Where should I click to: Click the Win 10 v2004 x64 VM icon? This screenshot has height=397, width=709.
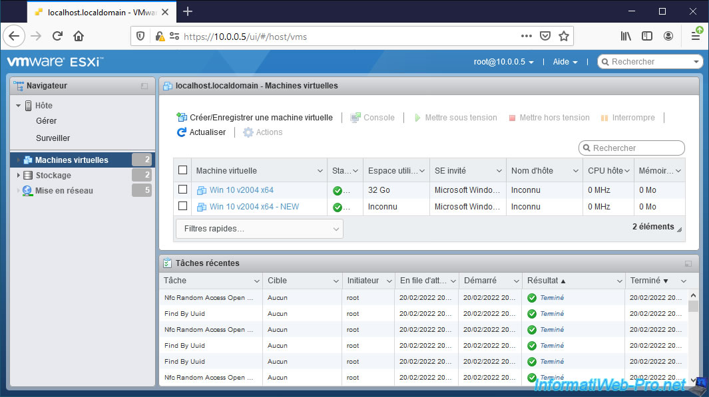(x=202, y=191)
